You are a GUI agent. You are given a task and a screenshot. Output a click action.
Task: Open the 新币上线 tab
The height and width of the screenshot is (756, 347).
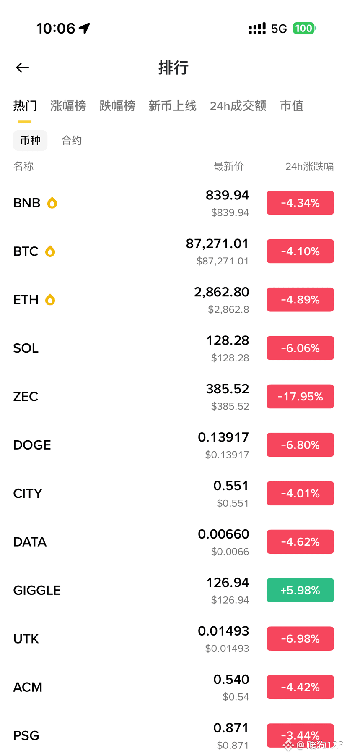(x=172, y=106)
